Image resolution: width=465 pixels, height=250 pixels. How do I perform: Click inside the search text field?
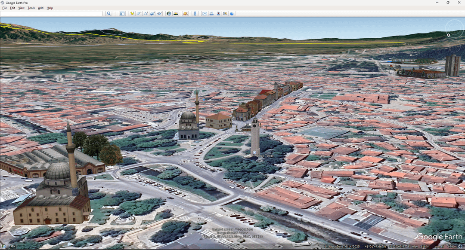coord(52,14)
